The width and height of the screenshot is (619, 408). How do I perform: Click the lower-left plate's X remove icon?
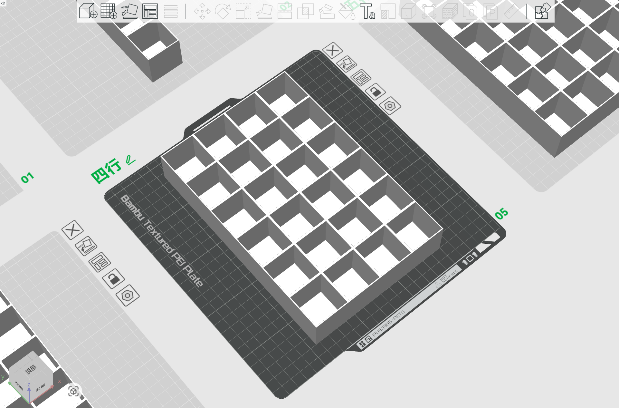(x=72, y=230)
